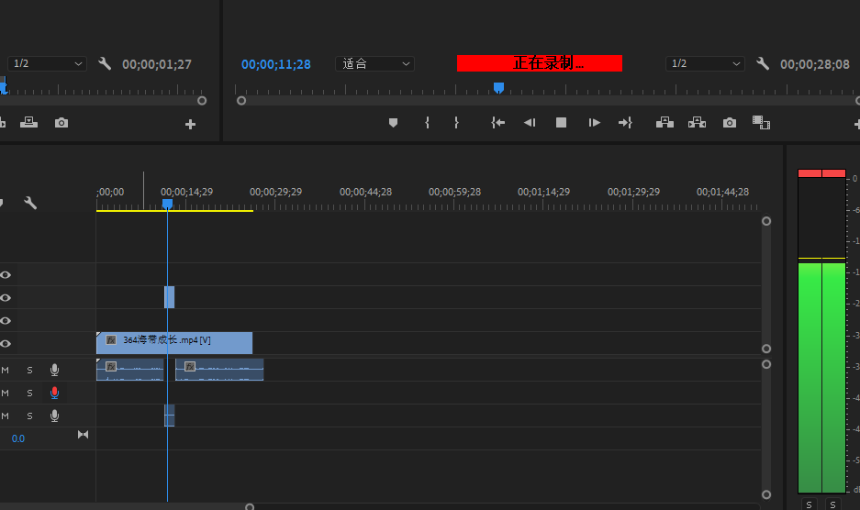Select first audio clip on track A1

click(130, 370)
